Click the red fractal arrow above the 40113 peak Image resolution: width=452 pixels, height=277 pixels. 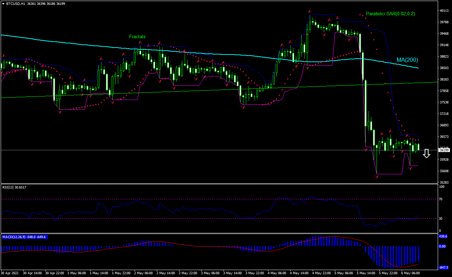[x=309, y=11]
